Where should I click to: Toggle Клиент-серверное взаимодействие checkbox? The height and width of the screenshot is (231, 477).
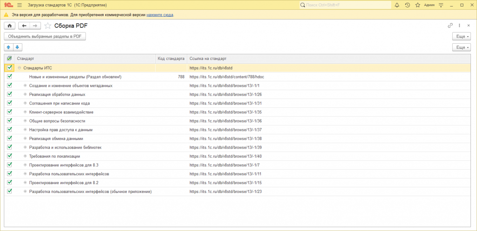[x=9, y=112]
